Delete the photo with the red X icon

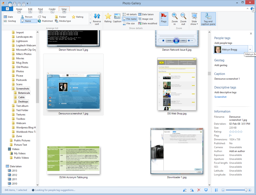199,190
